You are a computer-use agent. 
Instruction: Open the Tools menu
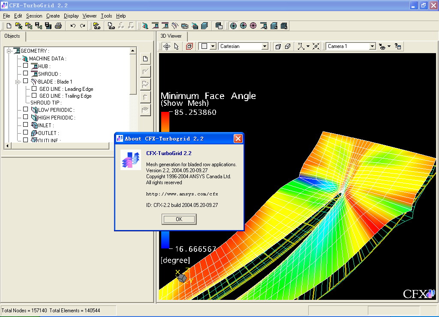coord(106,16)
